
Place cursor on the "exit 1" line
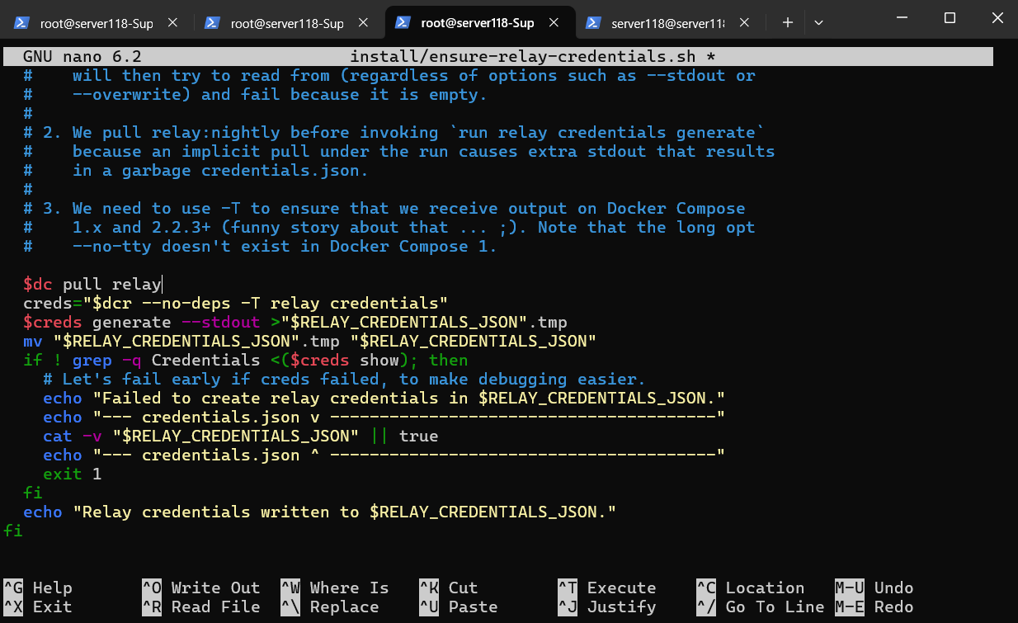[x=73, y=474]
